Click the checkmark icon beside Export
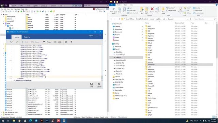 pos(100,36)
